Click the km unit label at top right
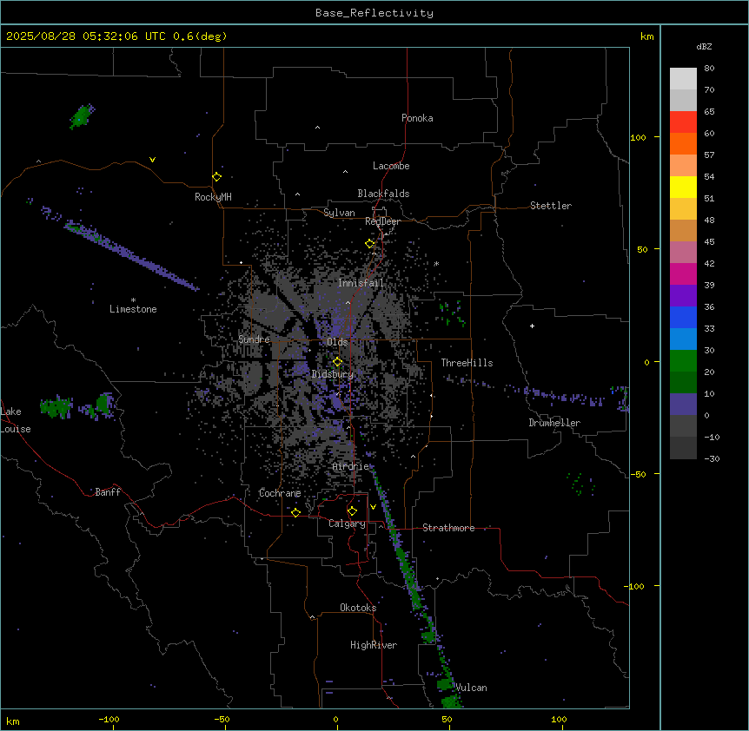The image size is (749, 731). 647,36
